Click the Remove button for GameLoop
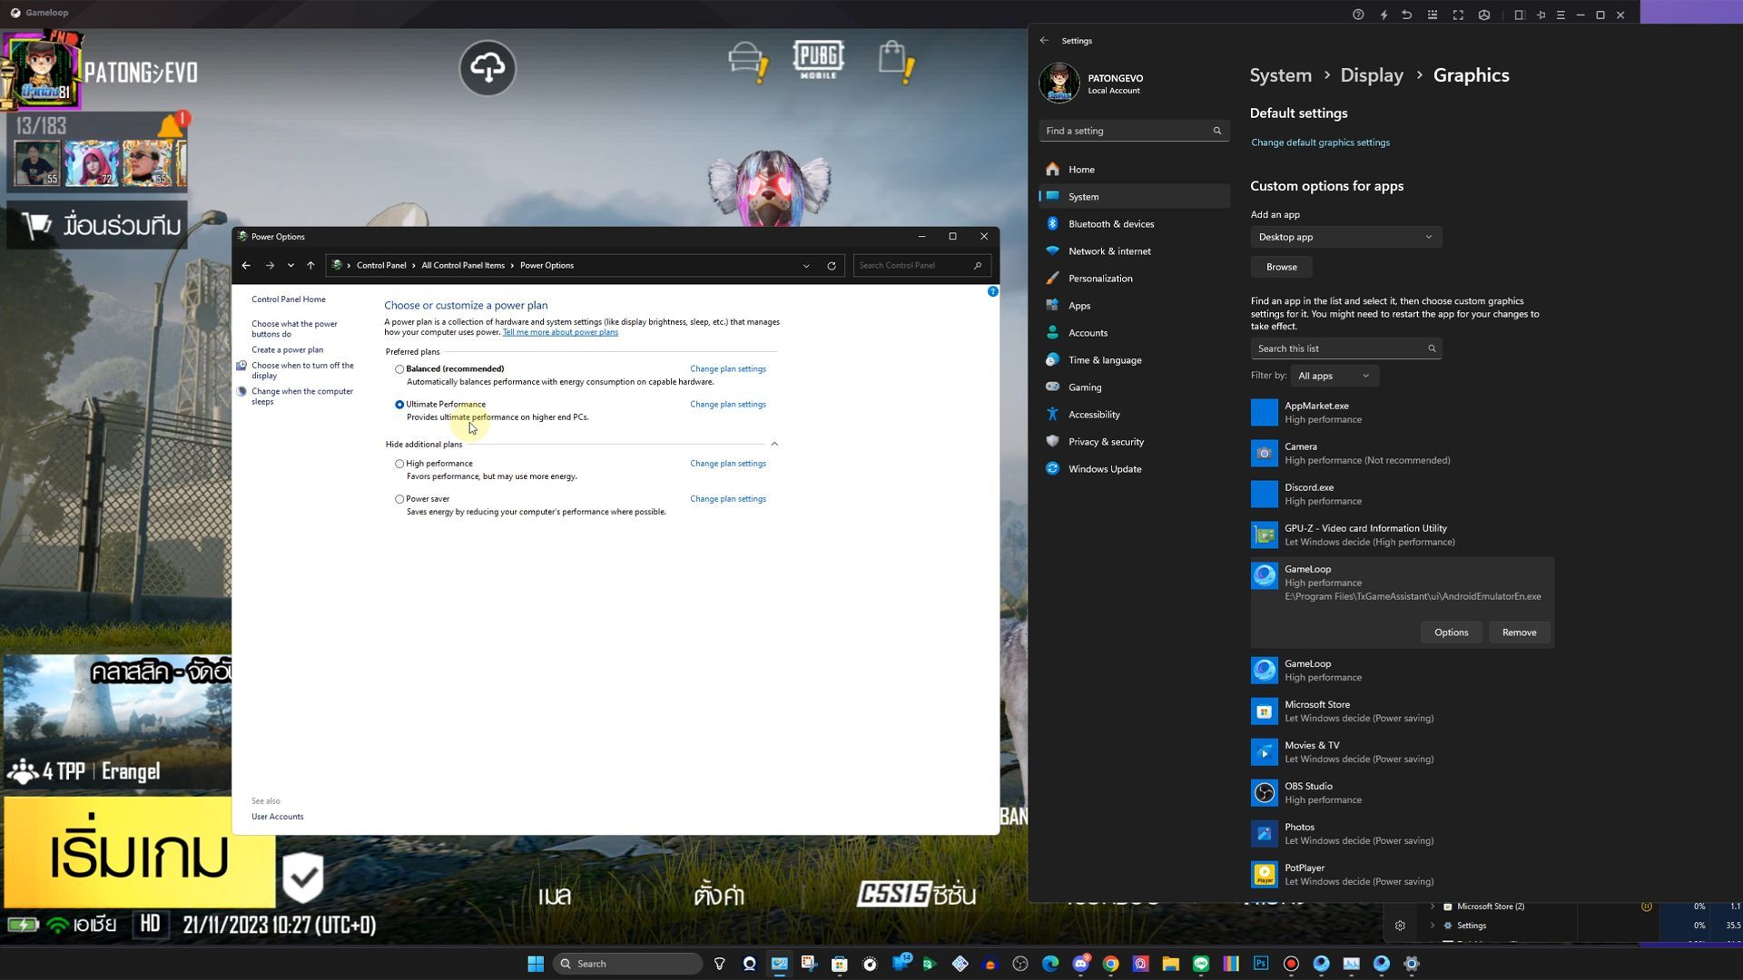The width and height of the screenshot is (1743, 980). point(1519,632)
